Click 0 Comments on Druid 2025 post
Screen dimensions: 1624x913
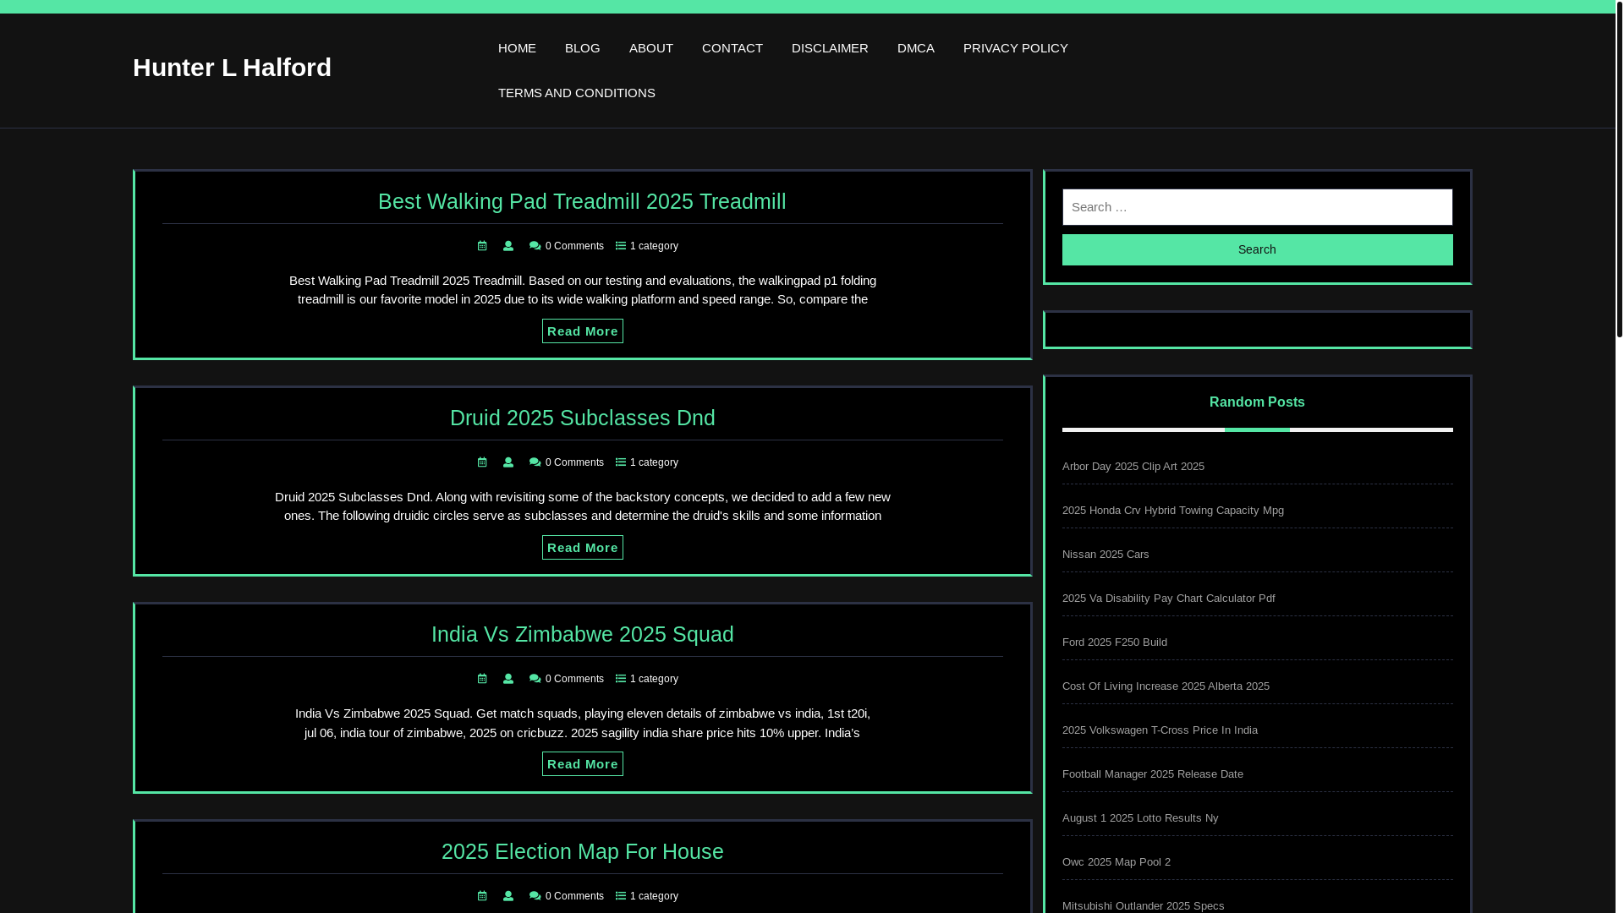(574, 462)
